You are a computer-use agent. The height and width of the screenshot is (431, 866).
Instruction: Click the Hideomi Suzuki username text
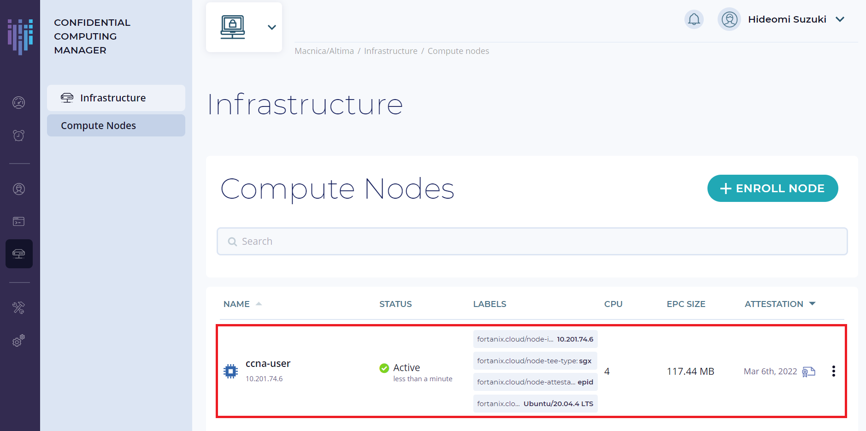click(787, 19)
